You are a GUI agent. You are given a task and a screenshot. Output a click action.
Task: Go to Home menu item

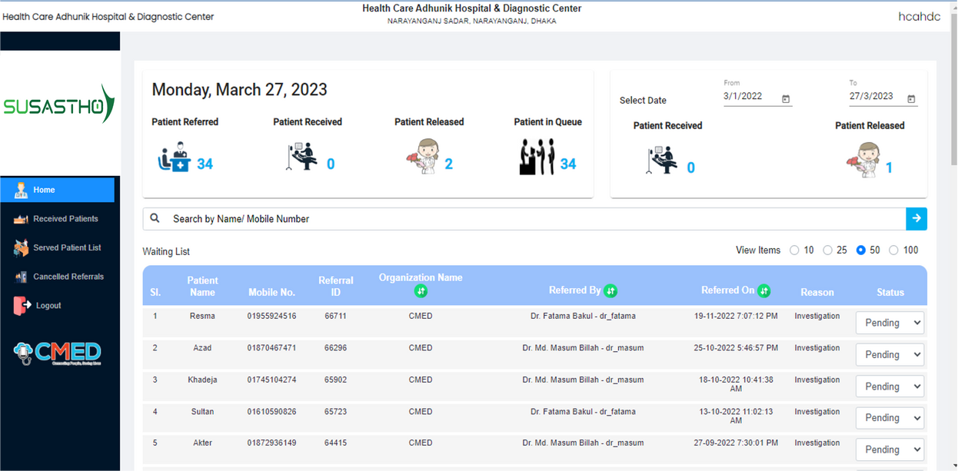point(58,190)
